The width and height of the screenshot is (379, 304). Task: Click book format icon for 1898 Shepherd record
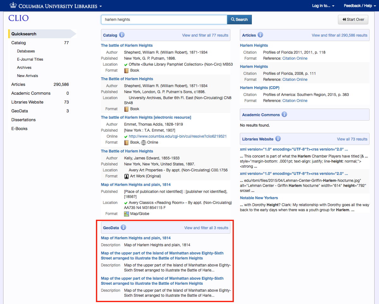[x=127, y=70]
